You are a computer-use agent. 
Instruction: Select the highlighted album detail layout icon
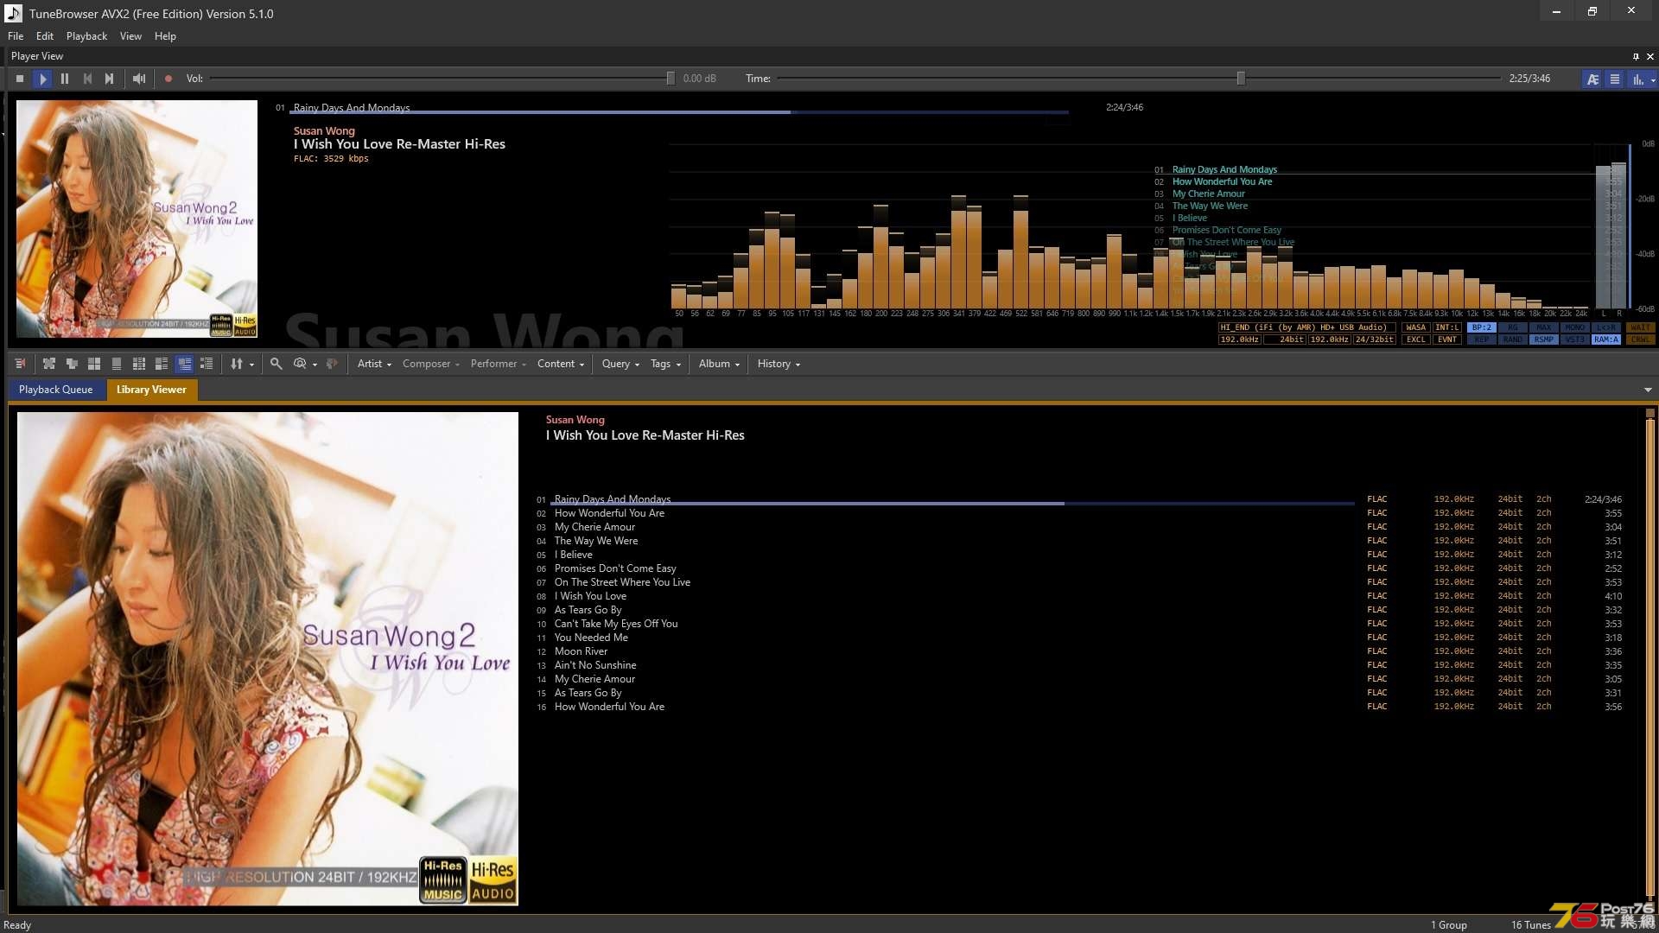(x=184, y=364)
